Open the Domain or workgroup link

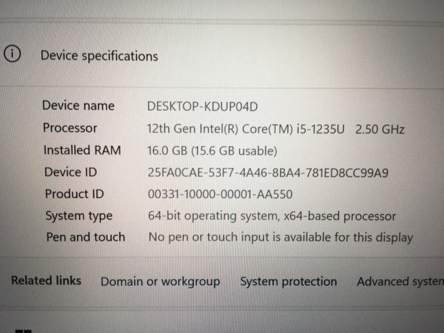[x=160, y=281]
